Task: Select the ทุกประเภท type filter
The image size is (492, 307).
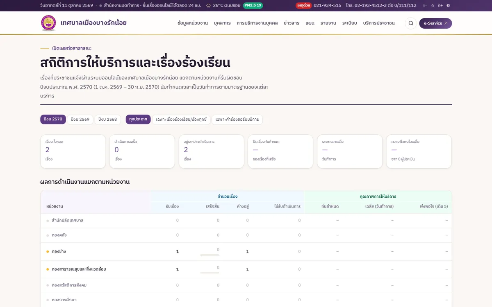Action: click(138, 120)
